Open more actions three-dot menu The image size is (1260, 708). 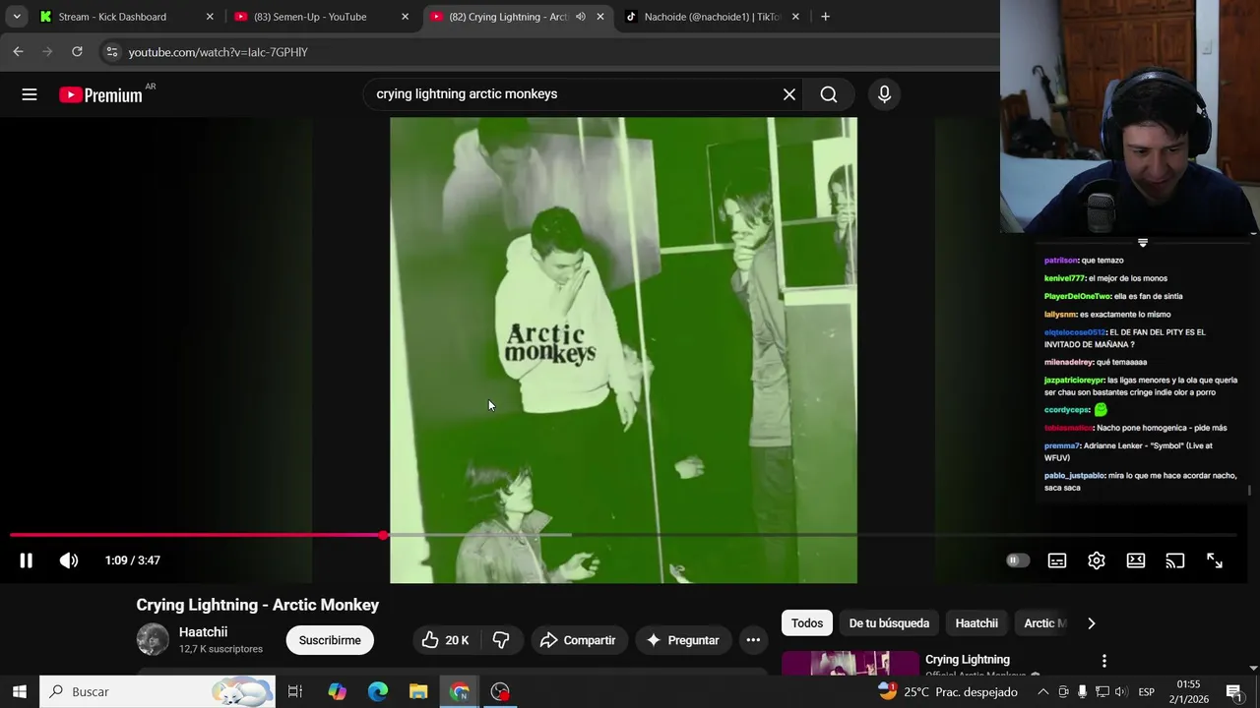[x=753, y=640]
